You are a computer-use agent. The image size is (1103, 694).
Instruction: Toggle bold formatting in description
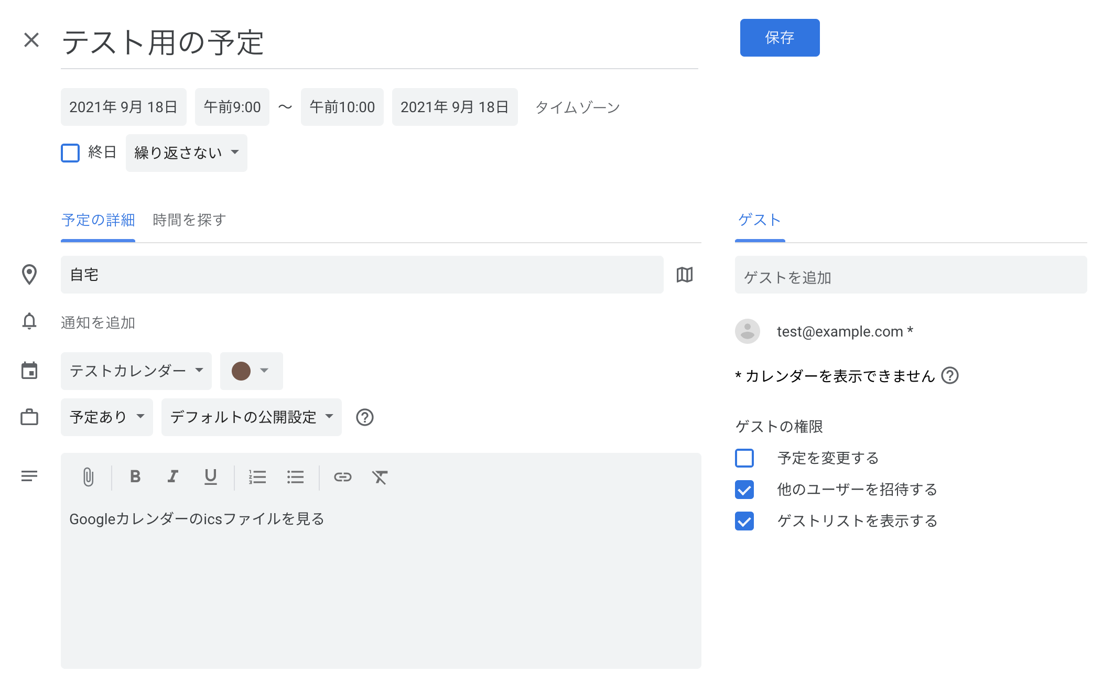pyautogui.click(x=135, y=476)
